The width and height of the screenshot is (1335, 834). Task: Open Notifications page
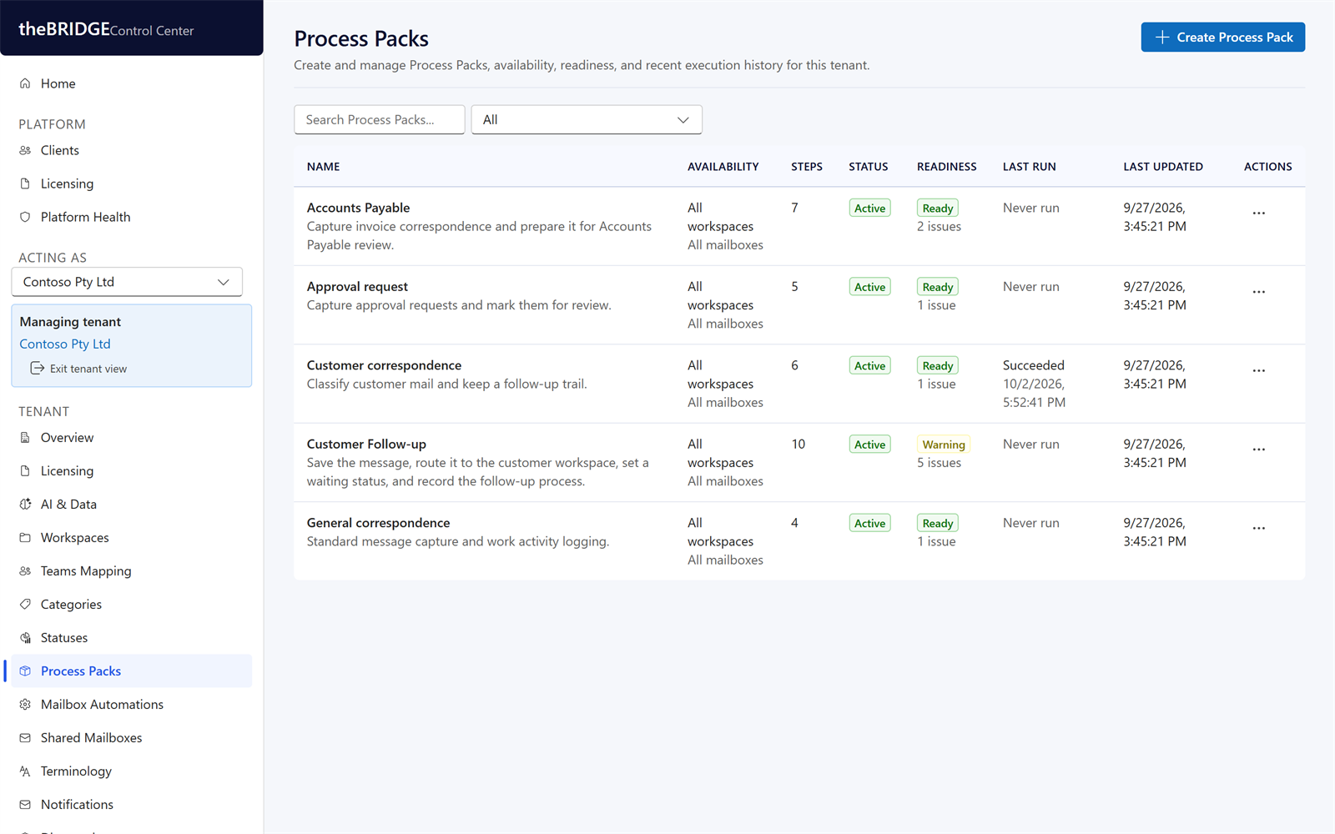pyautogui.click(x=132, y=804)
